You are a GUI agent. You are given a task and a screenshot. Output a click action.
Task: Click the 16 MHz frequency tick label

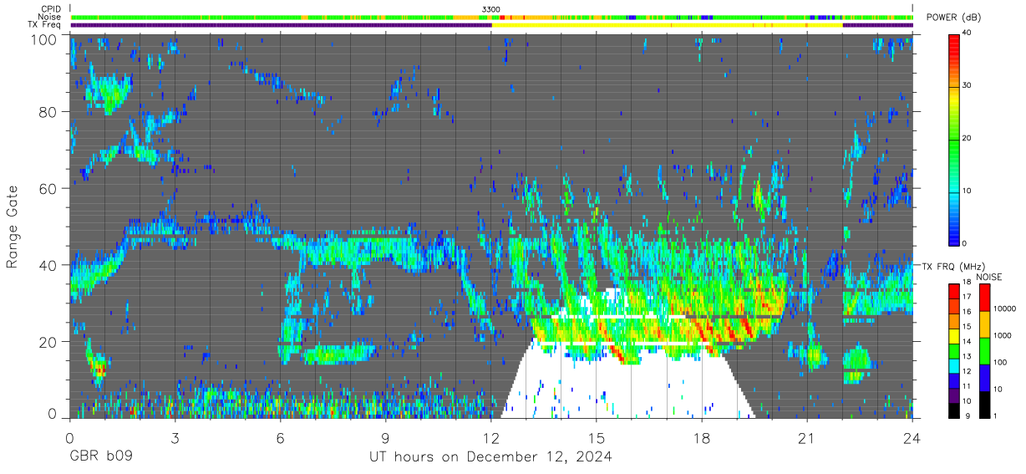967,313
